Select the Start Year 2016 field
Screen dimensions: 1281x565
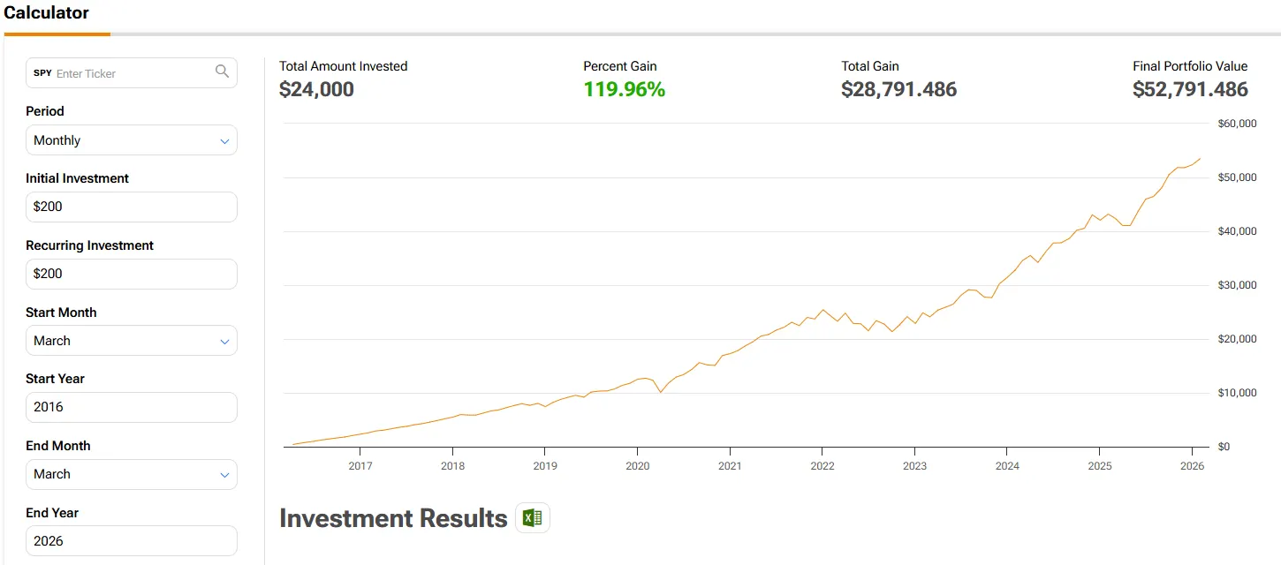(x=131, y=407)
